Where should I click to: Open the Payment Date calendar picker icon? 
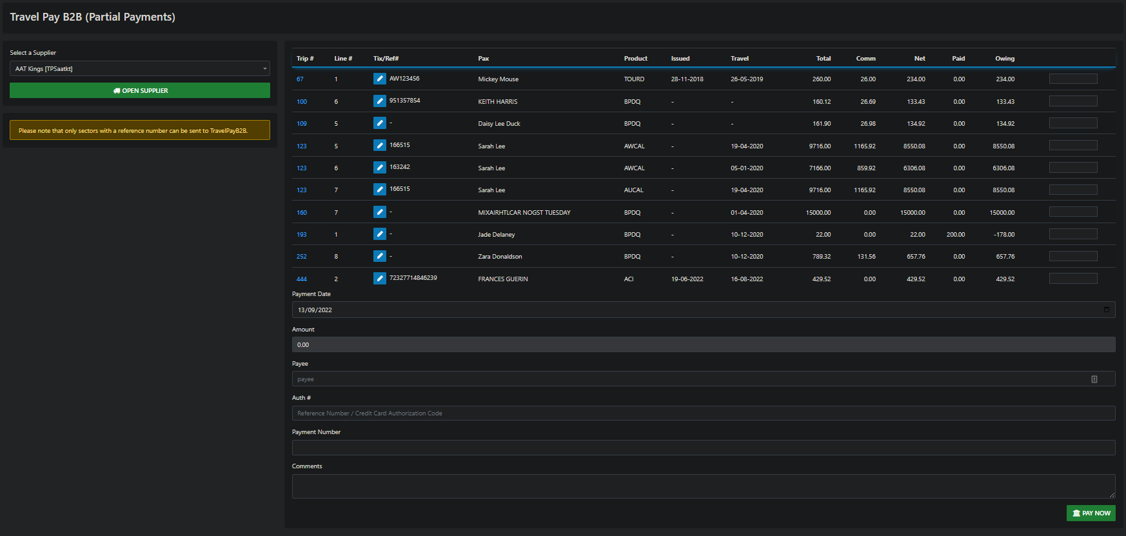click(1106, 310)
